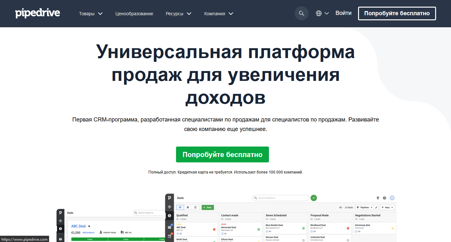This screenshot has height=242, width=451.
Task: Open ABC Deal card in Qualified column
Action: 196,229
